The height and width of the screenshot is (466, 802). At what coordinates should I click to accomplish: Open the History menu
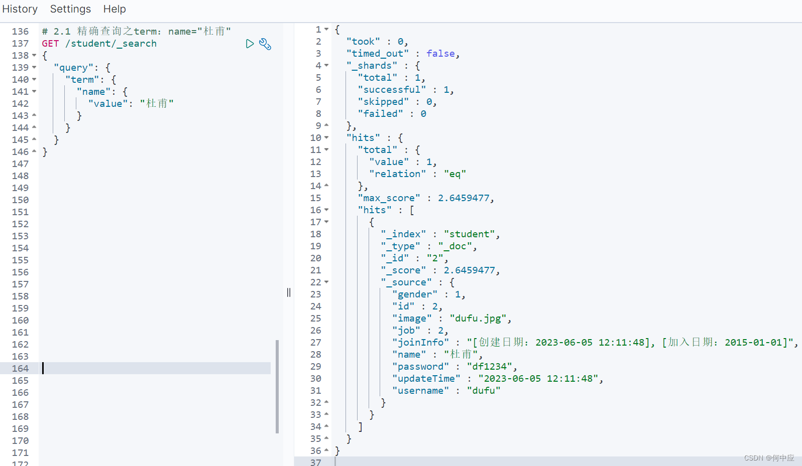(20, 9)
